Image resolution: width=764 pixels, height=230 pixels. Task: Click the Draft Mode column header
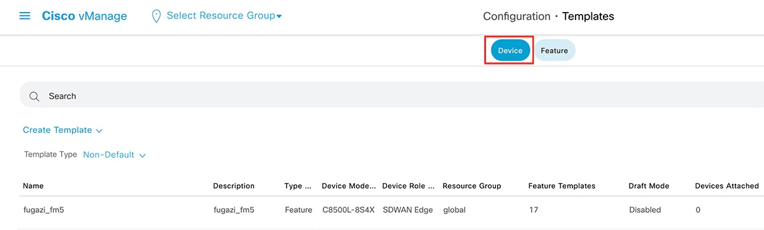point(649,186)
